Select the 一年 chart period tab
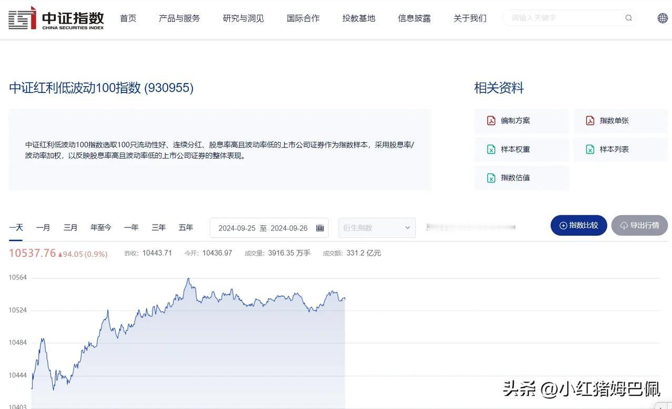Screen dimensions: 672x409 coord(131,227)
